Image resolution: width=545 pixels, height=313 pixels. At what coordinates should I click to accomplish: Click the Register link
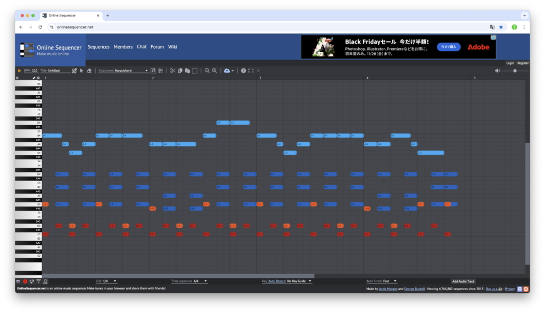[523, 63]
